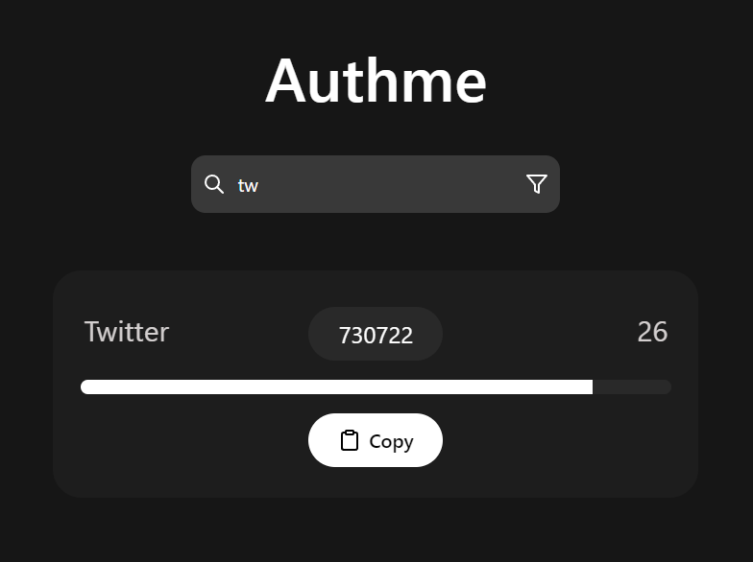
Task: Click the left end of the progress bar
Action: pos(85,387)
